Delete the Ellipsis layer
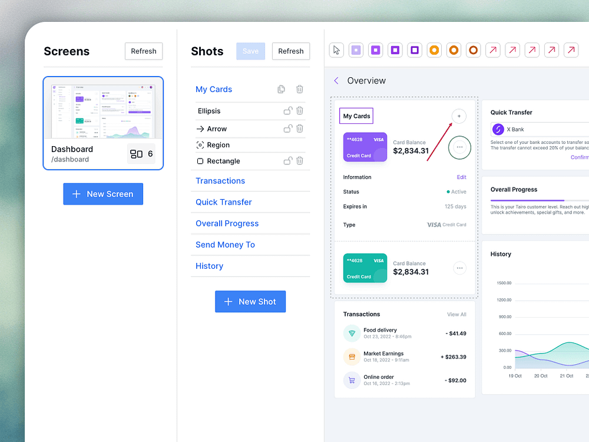The height and width of the screenshot is (442, 589). click(299, 111)
